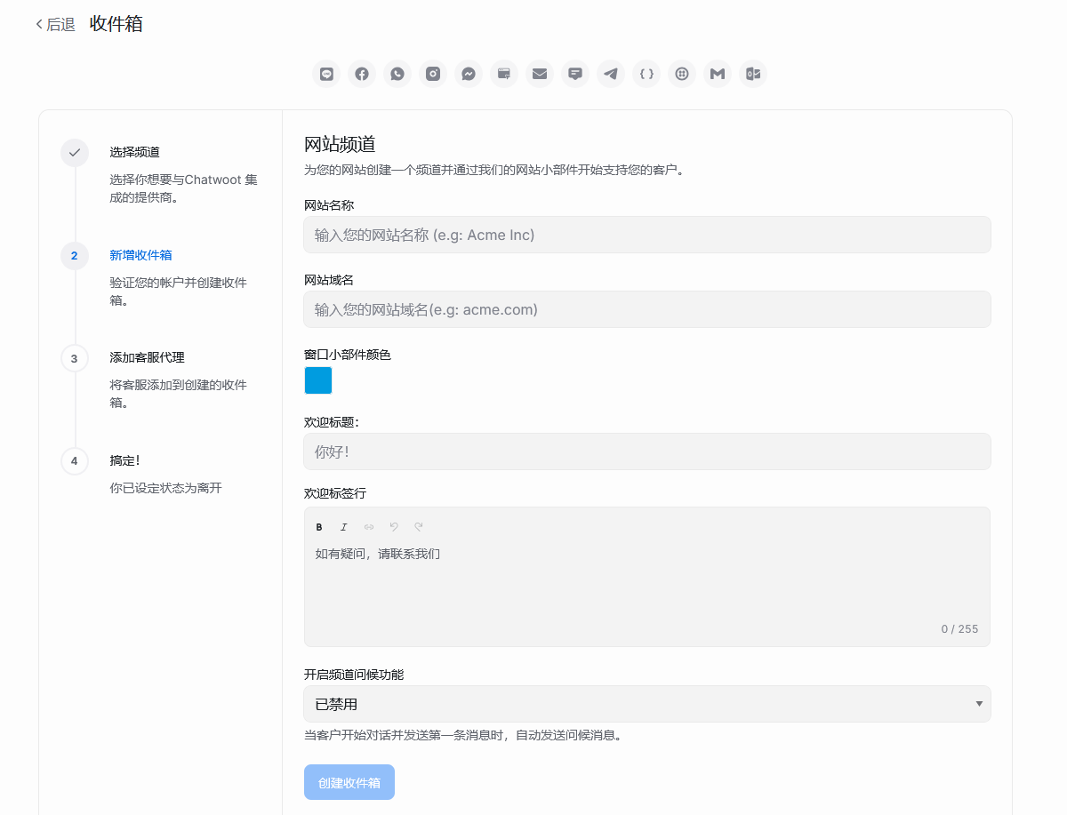This screenshot has width=1067, height=815.
Task: Open the blue widget color swatch
Action: pos(318,380)
